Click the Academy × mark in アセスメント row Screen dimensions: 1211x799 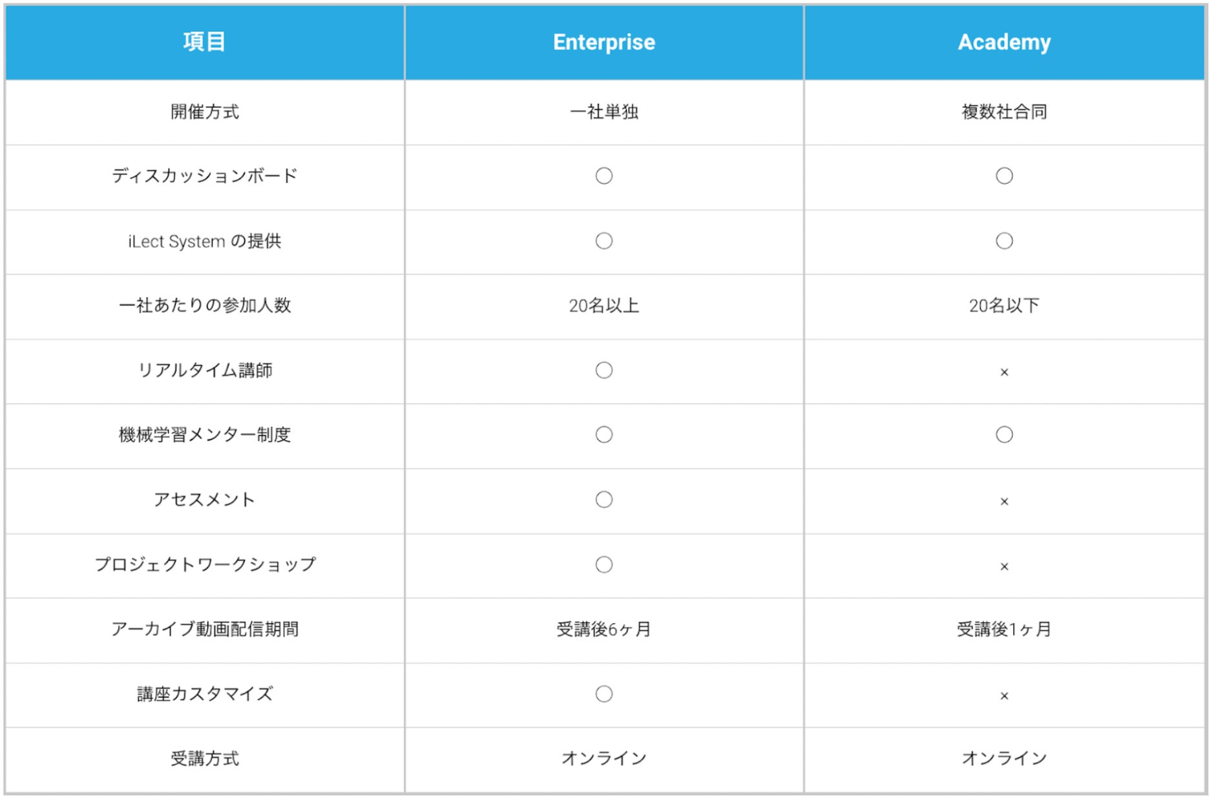(x=1004, y=501)
